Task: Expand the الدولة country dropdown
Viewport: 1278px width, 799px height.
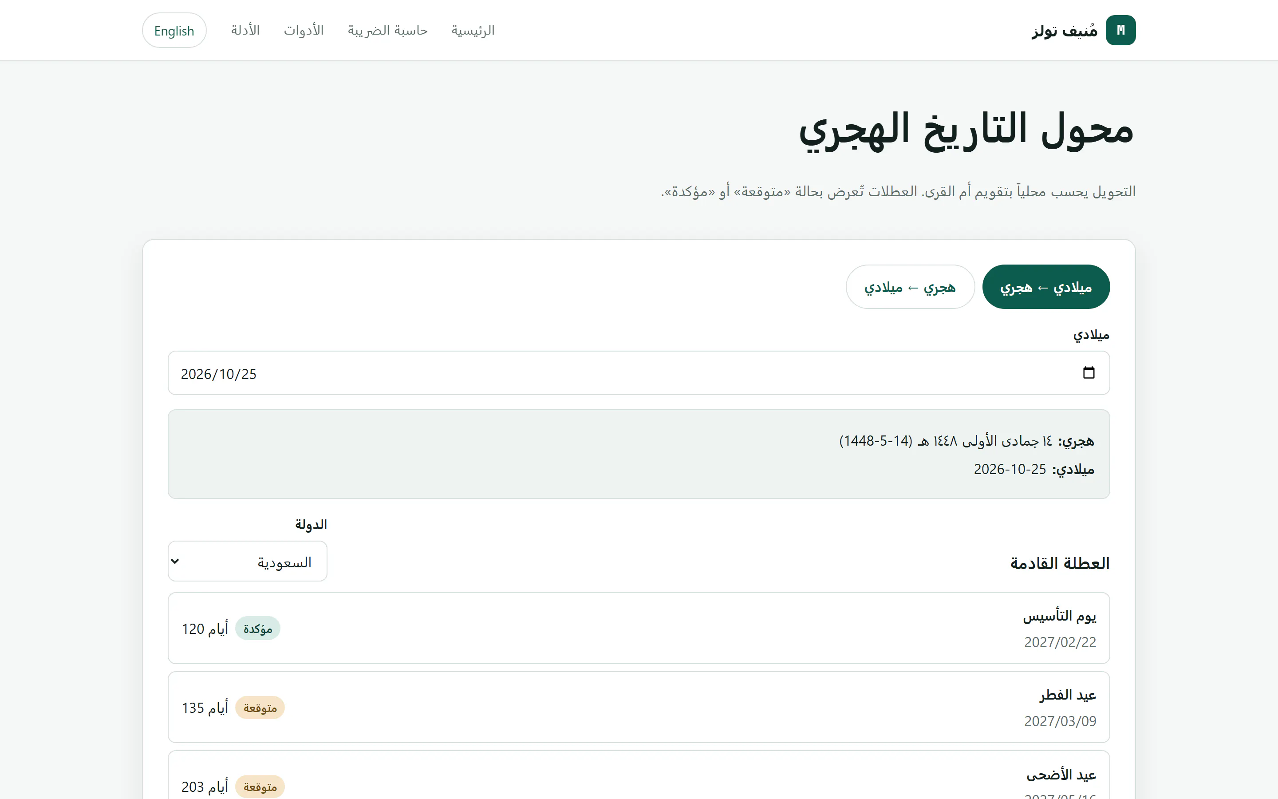Action: 247,561
